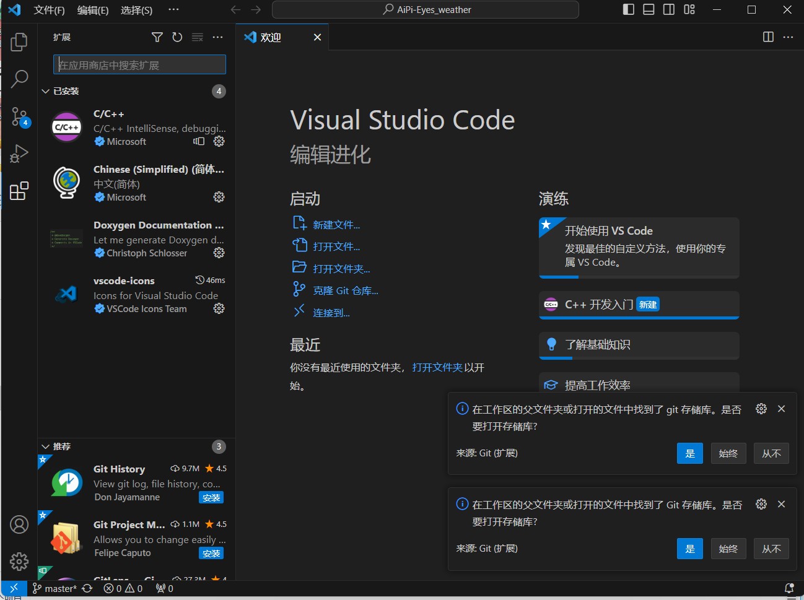Split the editor to the right
The height and width of the screenshot is (600, 804).
coord(768,37)
